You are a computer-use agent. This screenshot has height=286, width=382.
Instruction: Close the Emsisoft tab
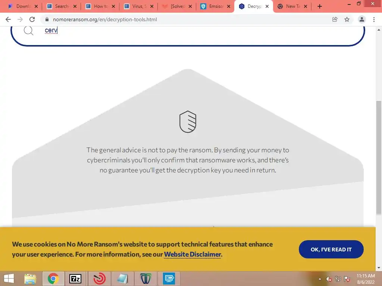coord(229,6)
